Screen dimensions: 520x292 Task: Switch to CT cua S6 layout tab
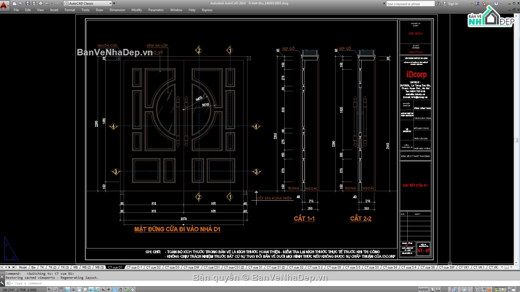(427, 267)
